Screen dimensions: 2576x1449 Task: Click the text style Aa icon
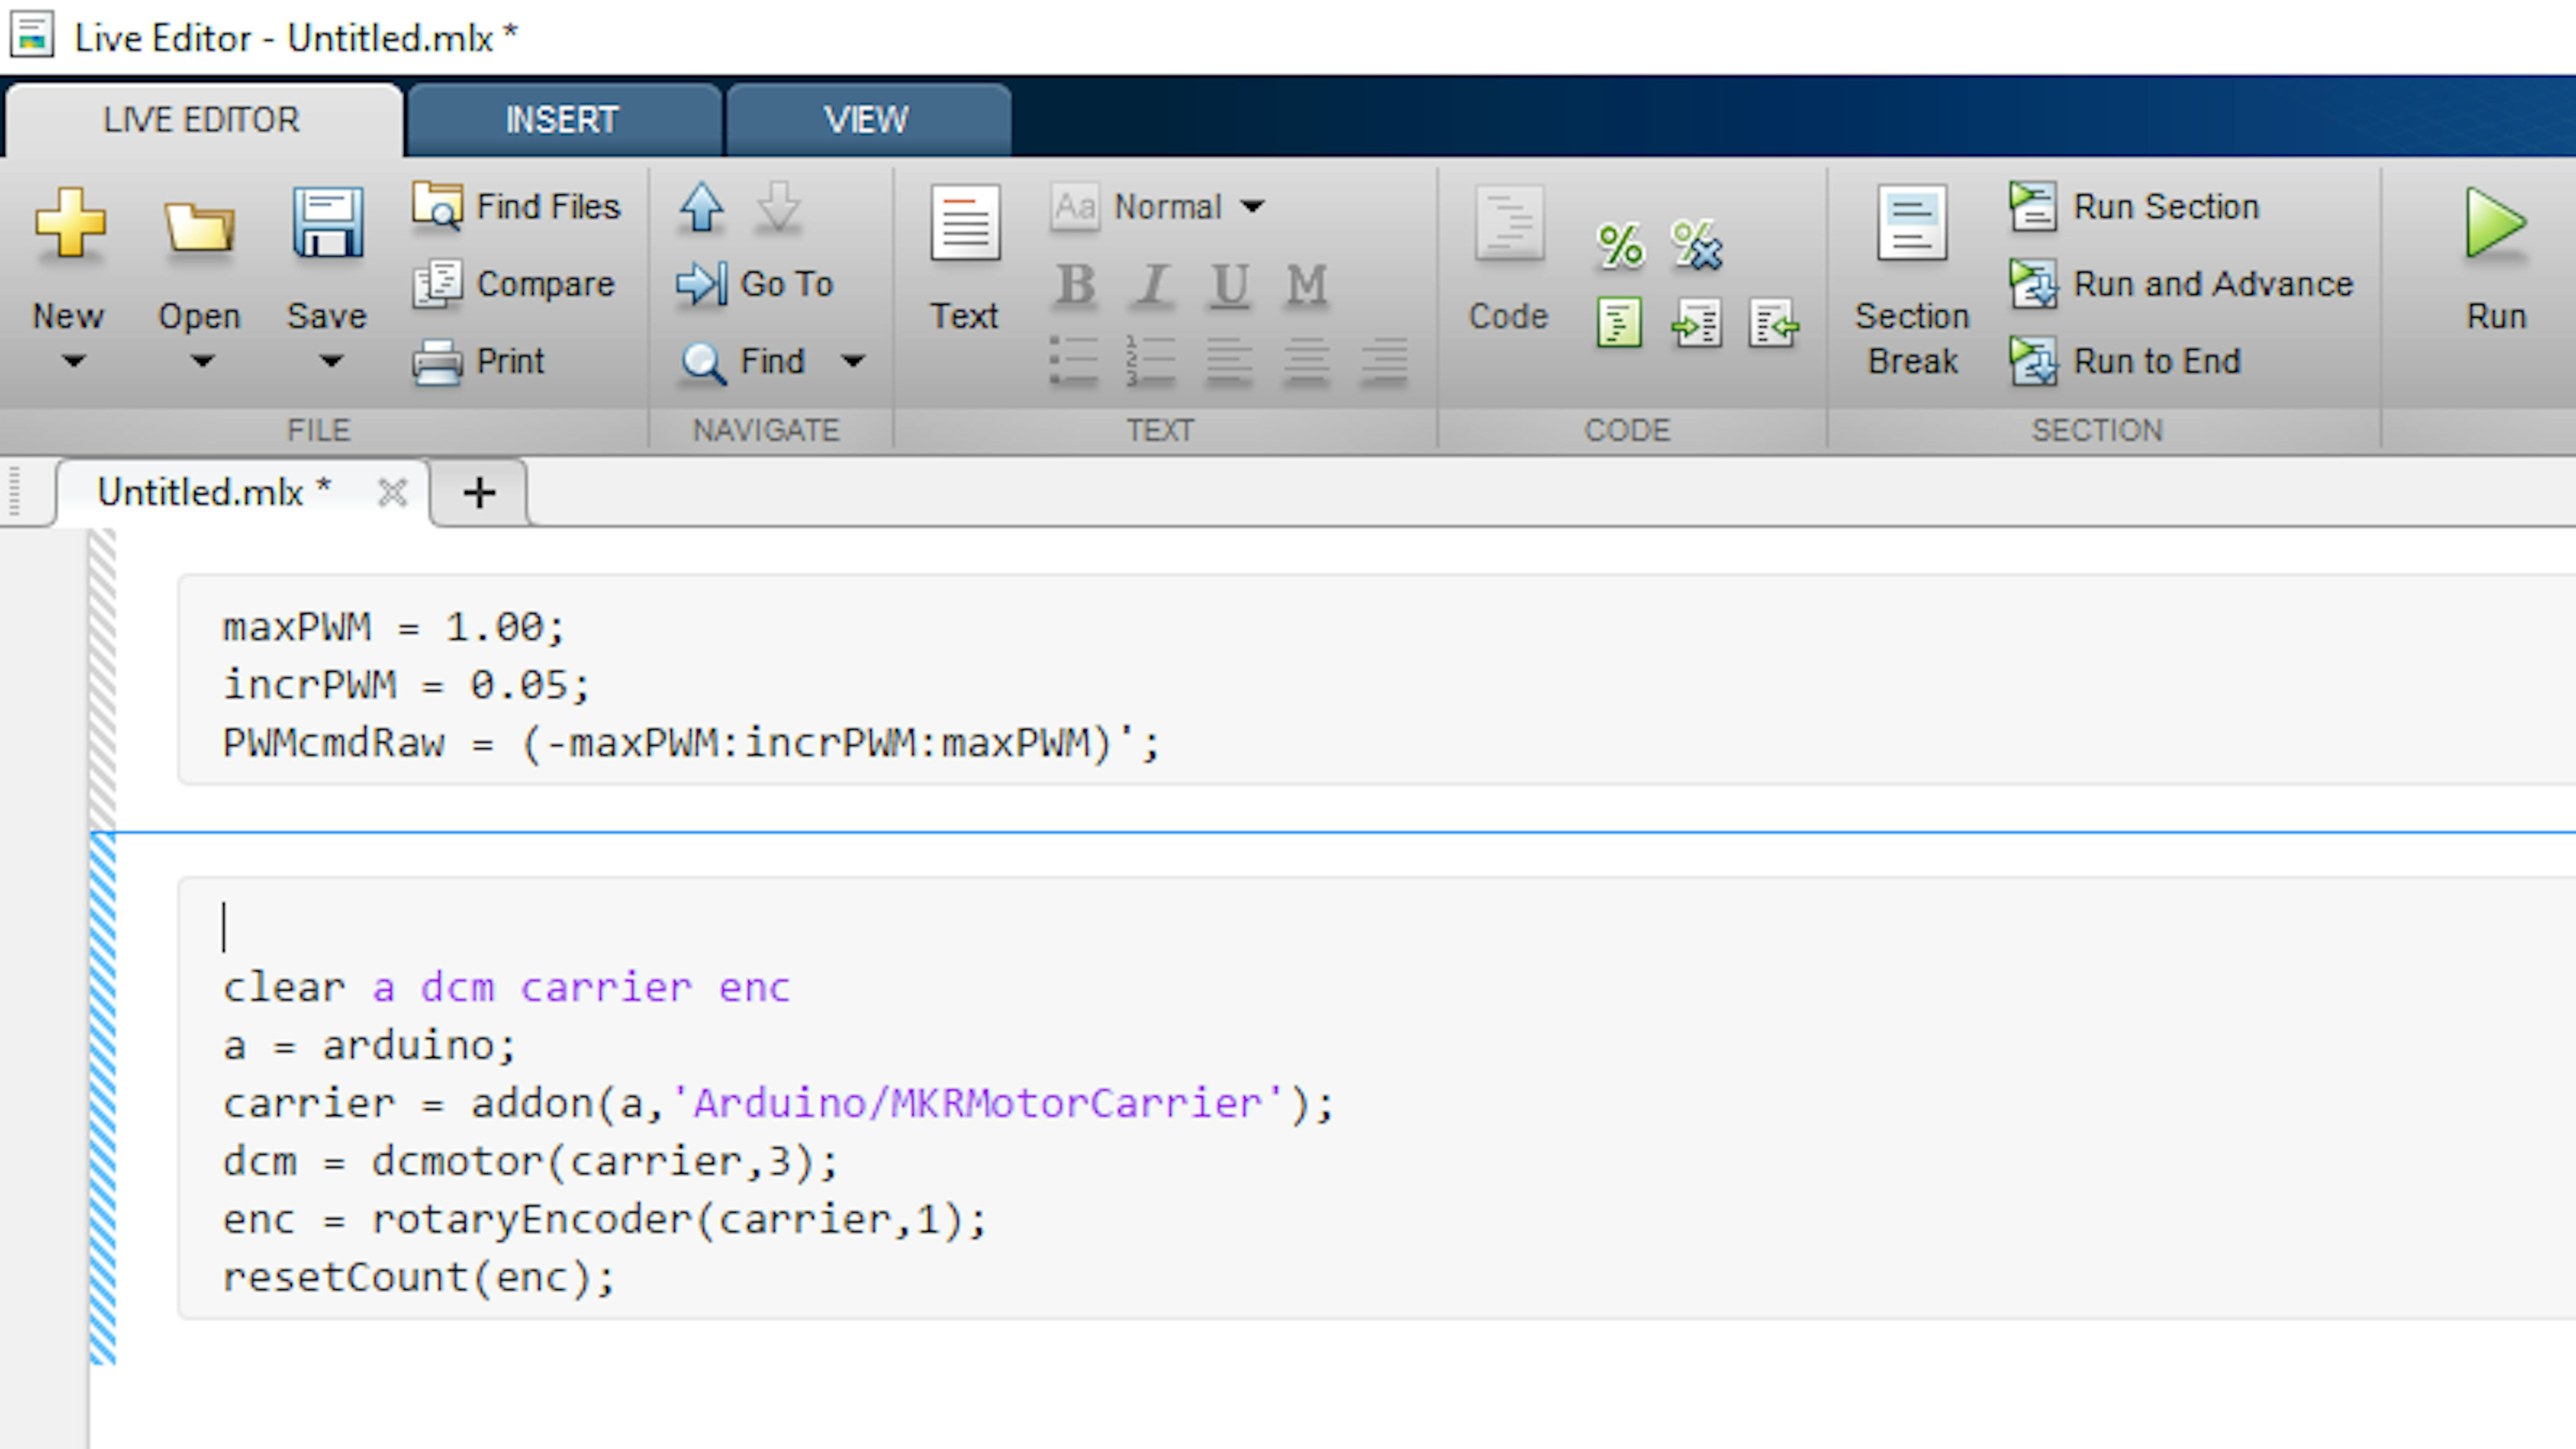(x=1075, y=207)
